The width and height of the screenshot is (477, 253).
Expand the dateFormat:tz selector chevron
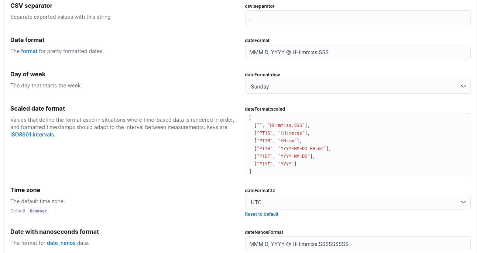pyautogui.click(x=463, y=202)
